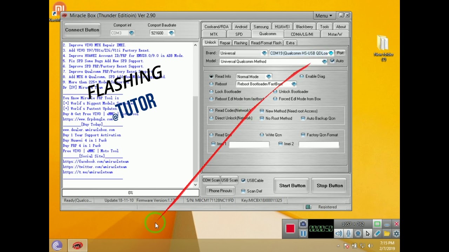
Task: Click the battery icon in the system tray
Action: 354,246
